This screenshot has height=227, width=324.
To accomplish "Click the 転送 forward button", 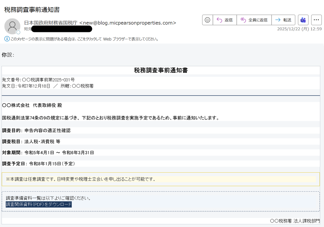I will tap(283, 20).
